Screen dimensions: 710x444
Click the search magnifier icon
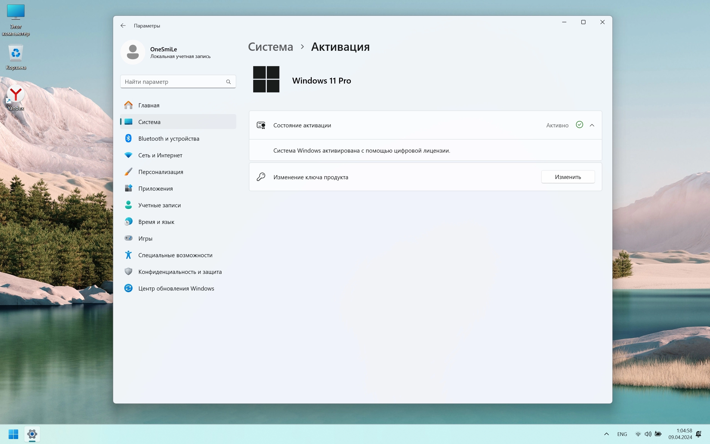[228, 82]
